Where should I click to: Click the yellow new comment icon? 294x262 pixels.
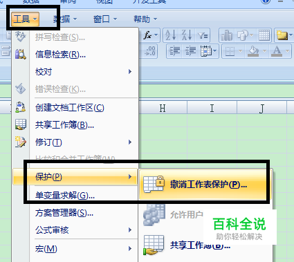[282, 35]
